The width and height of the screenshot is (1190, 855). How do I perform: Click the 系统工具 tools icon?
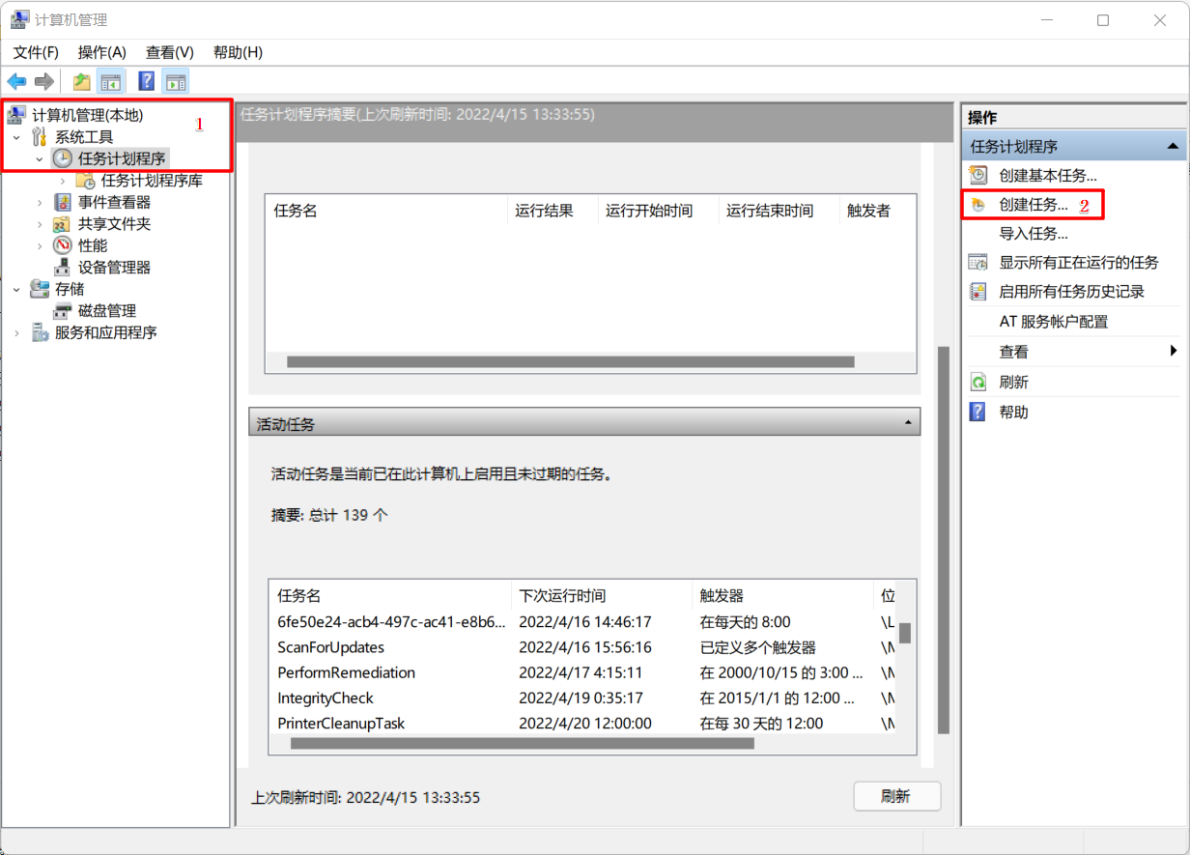point(40,137)
